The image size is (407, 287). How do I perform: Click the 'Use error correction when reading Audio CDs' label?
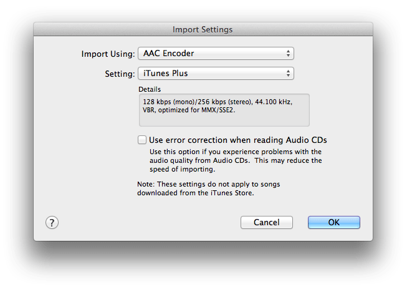point(237,140)
